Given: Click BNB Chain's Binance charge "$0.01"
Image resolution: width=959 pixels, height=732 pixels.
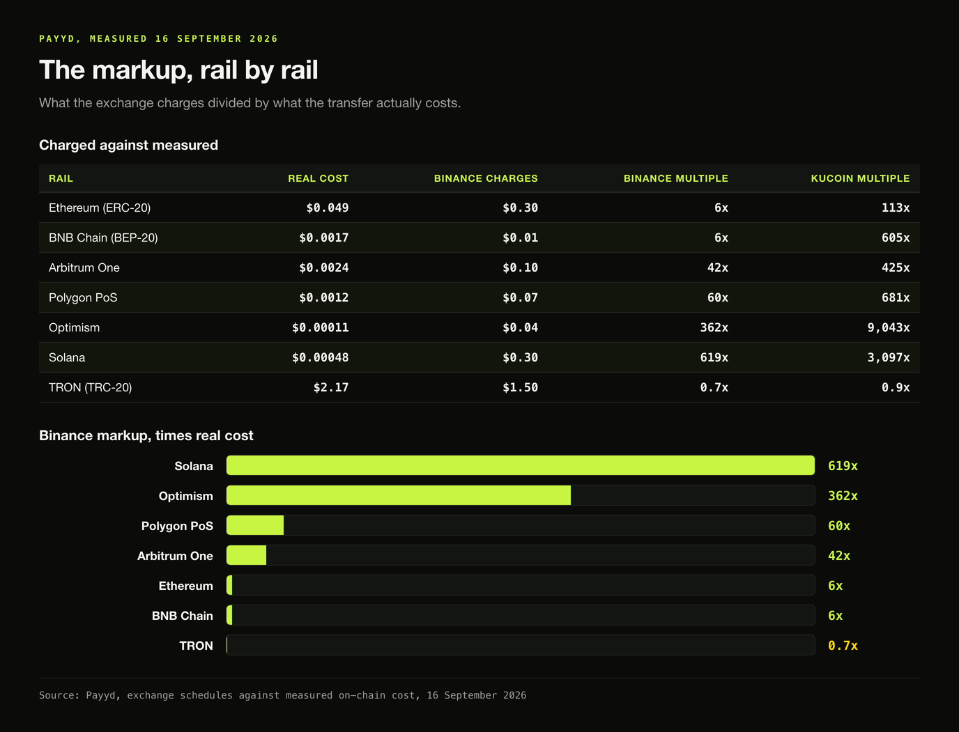Looking at the screenshot, I should [x=521, y=237].
